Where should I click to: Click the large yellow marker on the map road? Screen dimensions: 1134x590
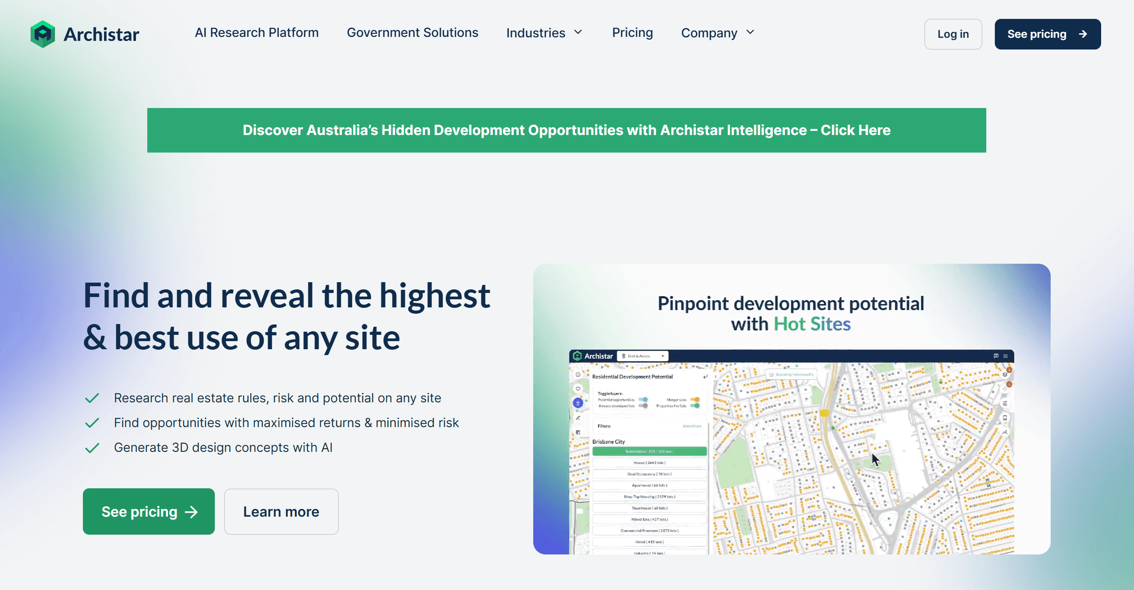[x=825, y=413]
